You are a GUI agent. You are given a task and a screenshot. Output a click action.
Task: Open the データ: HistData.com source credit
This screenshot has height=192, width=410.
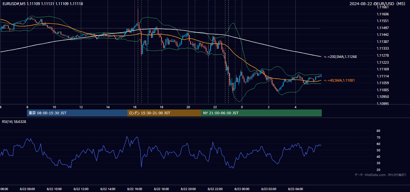click(380, 175)
